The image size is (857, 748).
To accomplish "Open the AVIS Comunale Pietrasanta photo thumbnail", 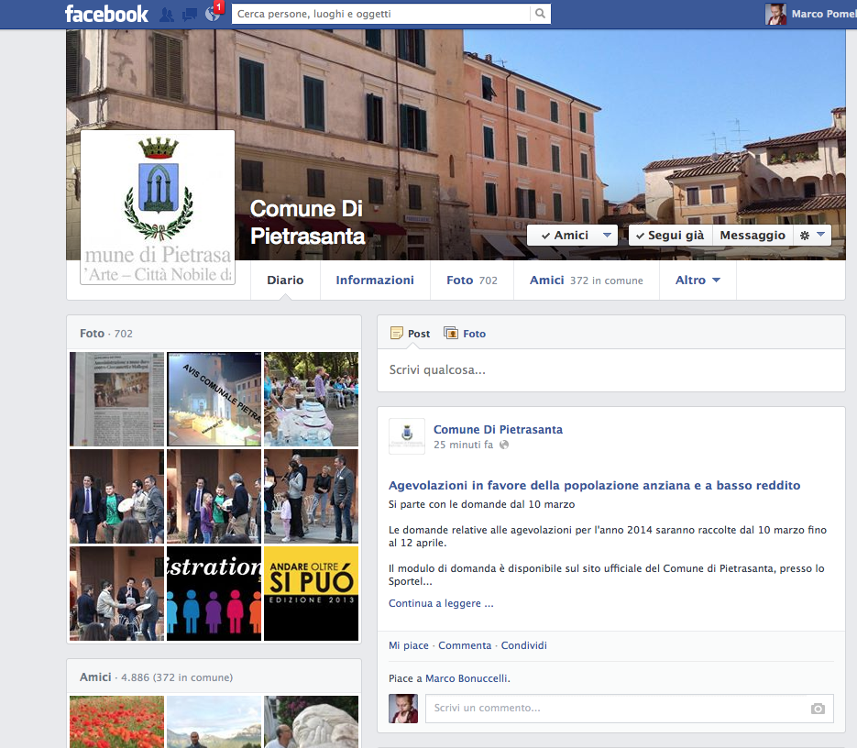I will 214,399.
